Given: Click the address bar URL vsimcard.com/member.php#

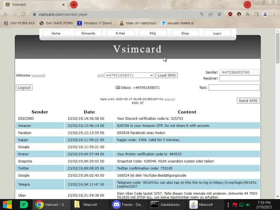Looking at the screenshot, I should 63,14.
